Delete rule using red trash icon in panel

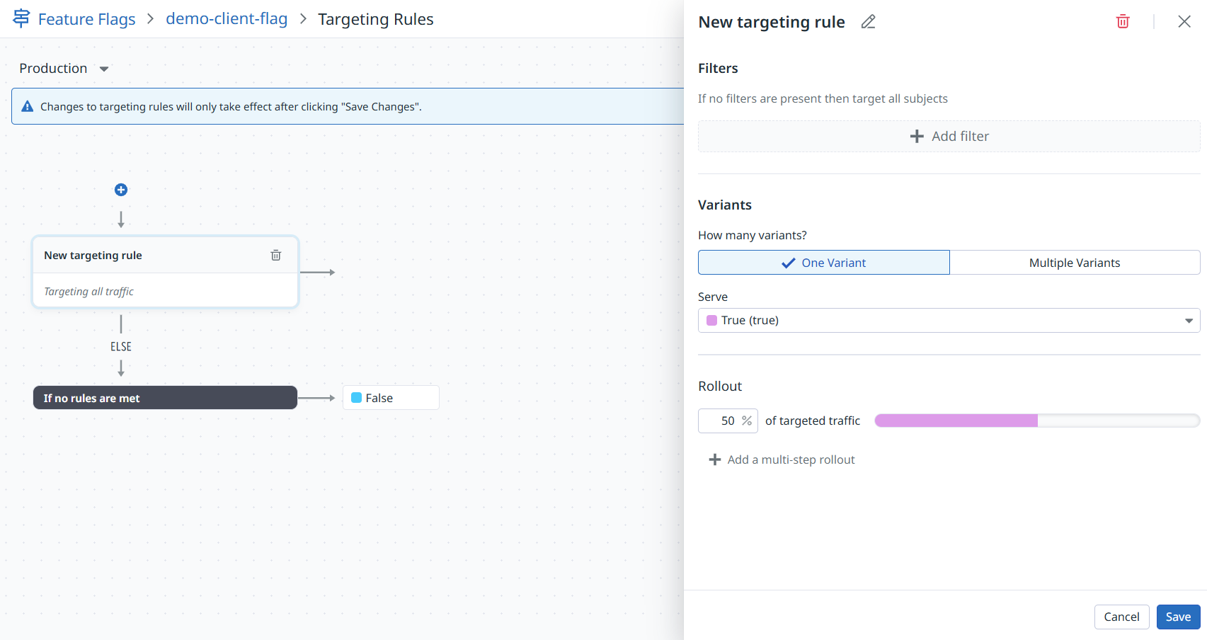point(1122,22)
